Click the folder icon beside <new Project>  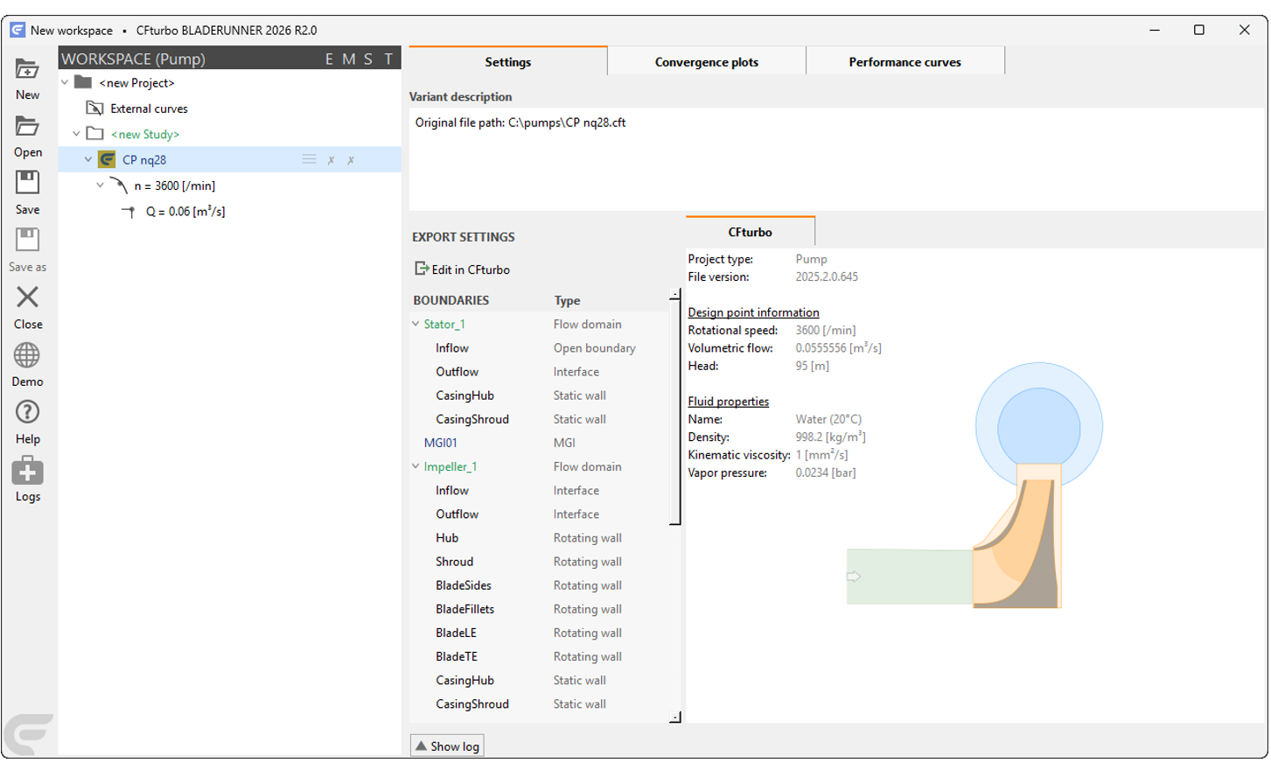click(83, 82)
